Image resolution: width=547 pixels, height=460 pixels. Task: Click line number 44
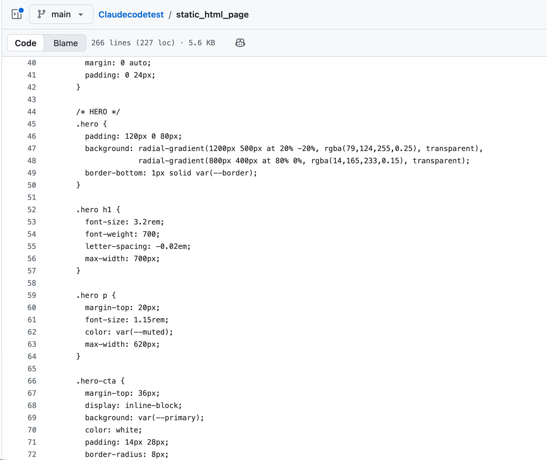click(x=32, y=112)
